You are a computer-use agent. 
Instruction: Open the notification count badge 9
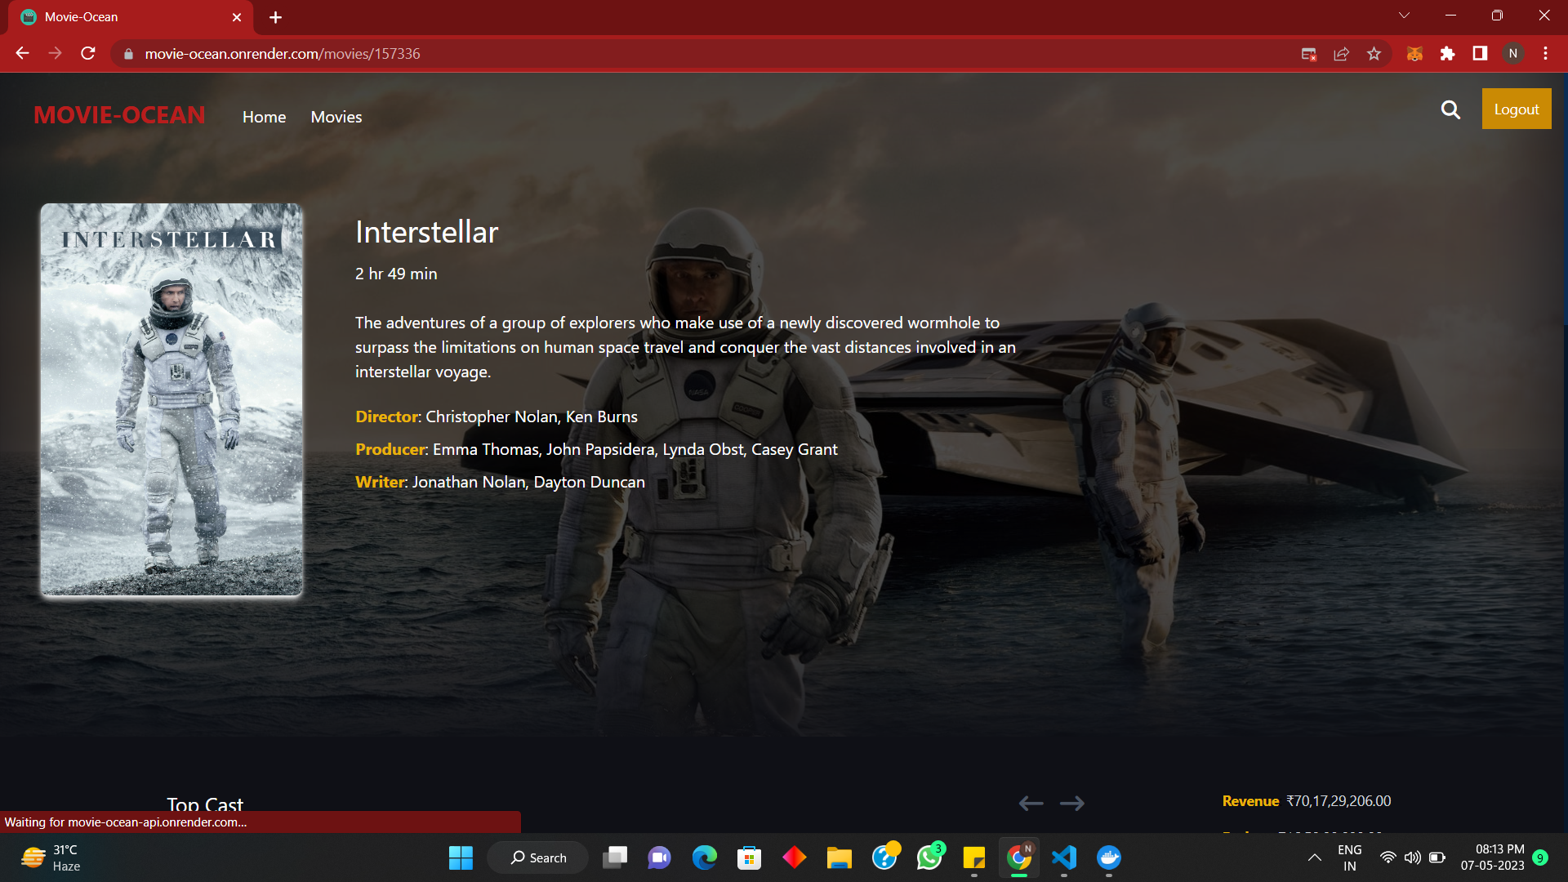[x=1540, y=857]
